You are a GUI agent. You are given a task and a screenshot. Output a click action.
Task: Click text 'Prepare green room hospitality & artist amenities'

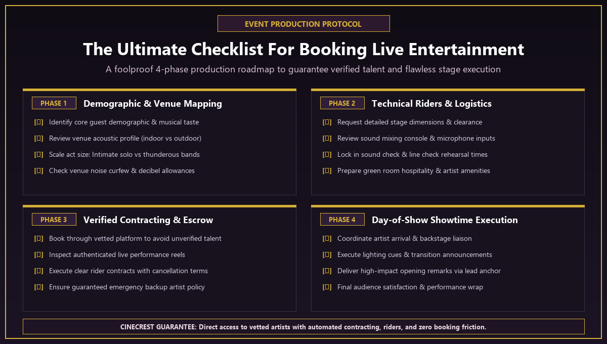tap(414, 171)
